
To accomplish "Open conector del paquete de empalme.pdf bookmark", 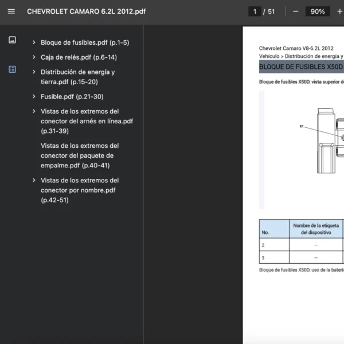I will coord(80,155).
